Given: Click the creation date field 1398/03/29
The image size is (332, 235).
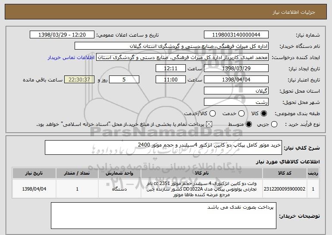Looking at the screenshot, I should (236, 69).
